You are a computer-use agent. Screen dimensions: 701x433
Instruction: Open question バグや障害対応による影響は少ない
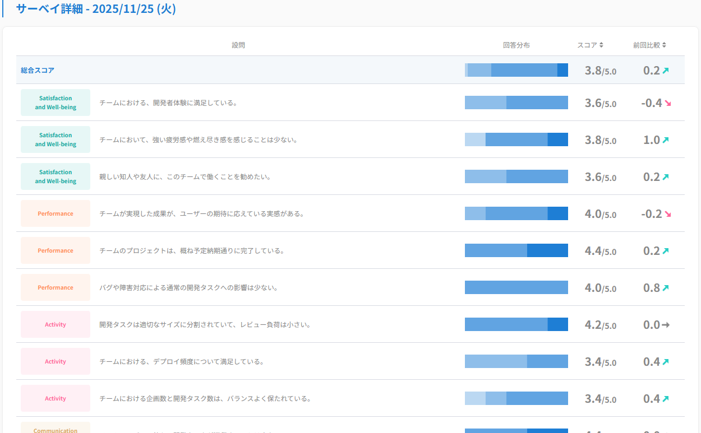pos(188,288)
